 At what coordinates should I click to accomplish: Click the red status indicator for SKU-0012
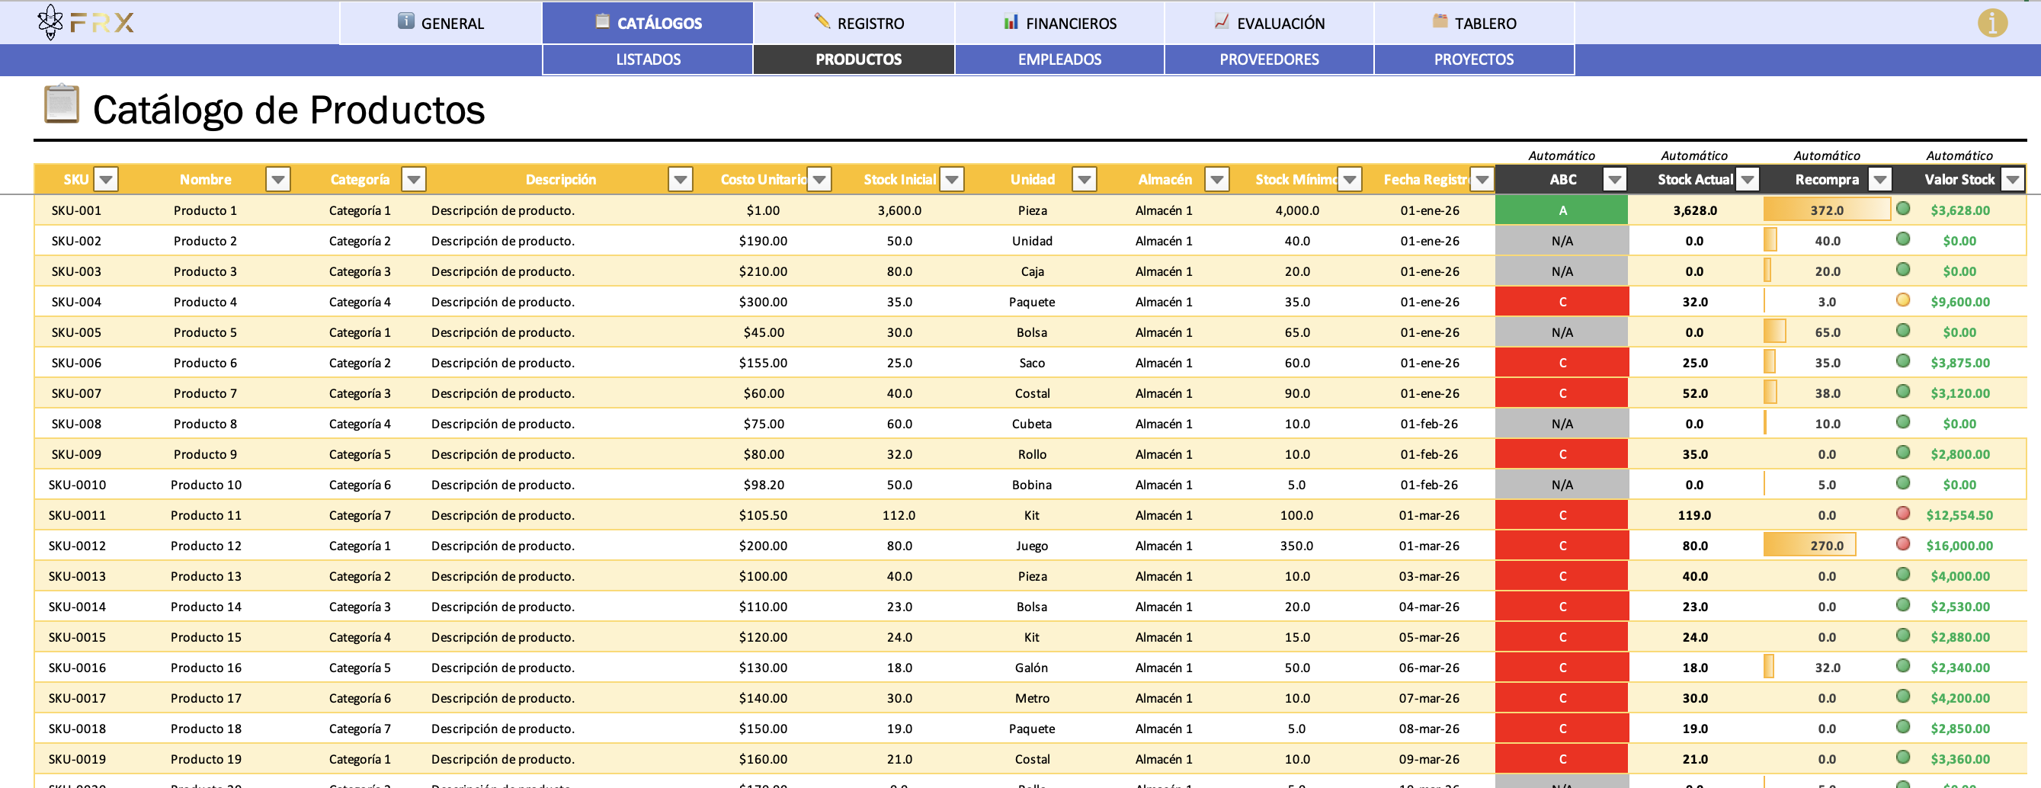(x=1902, y=544)
